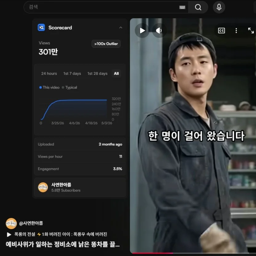Collapse the Scorecard panel chevron
Screen dimensions: 256x256
click(121, 28)
